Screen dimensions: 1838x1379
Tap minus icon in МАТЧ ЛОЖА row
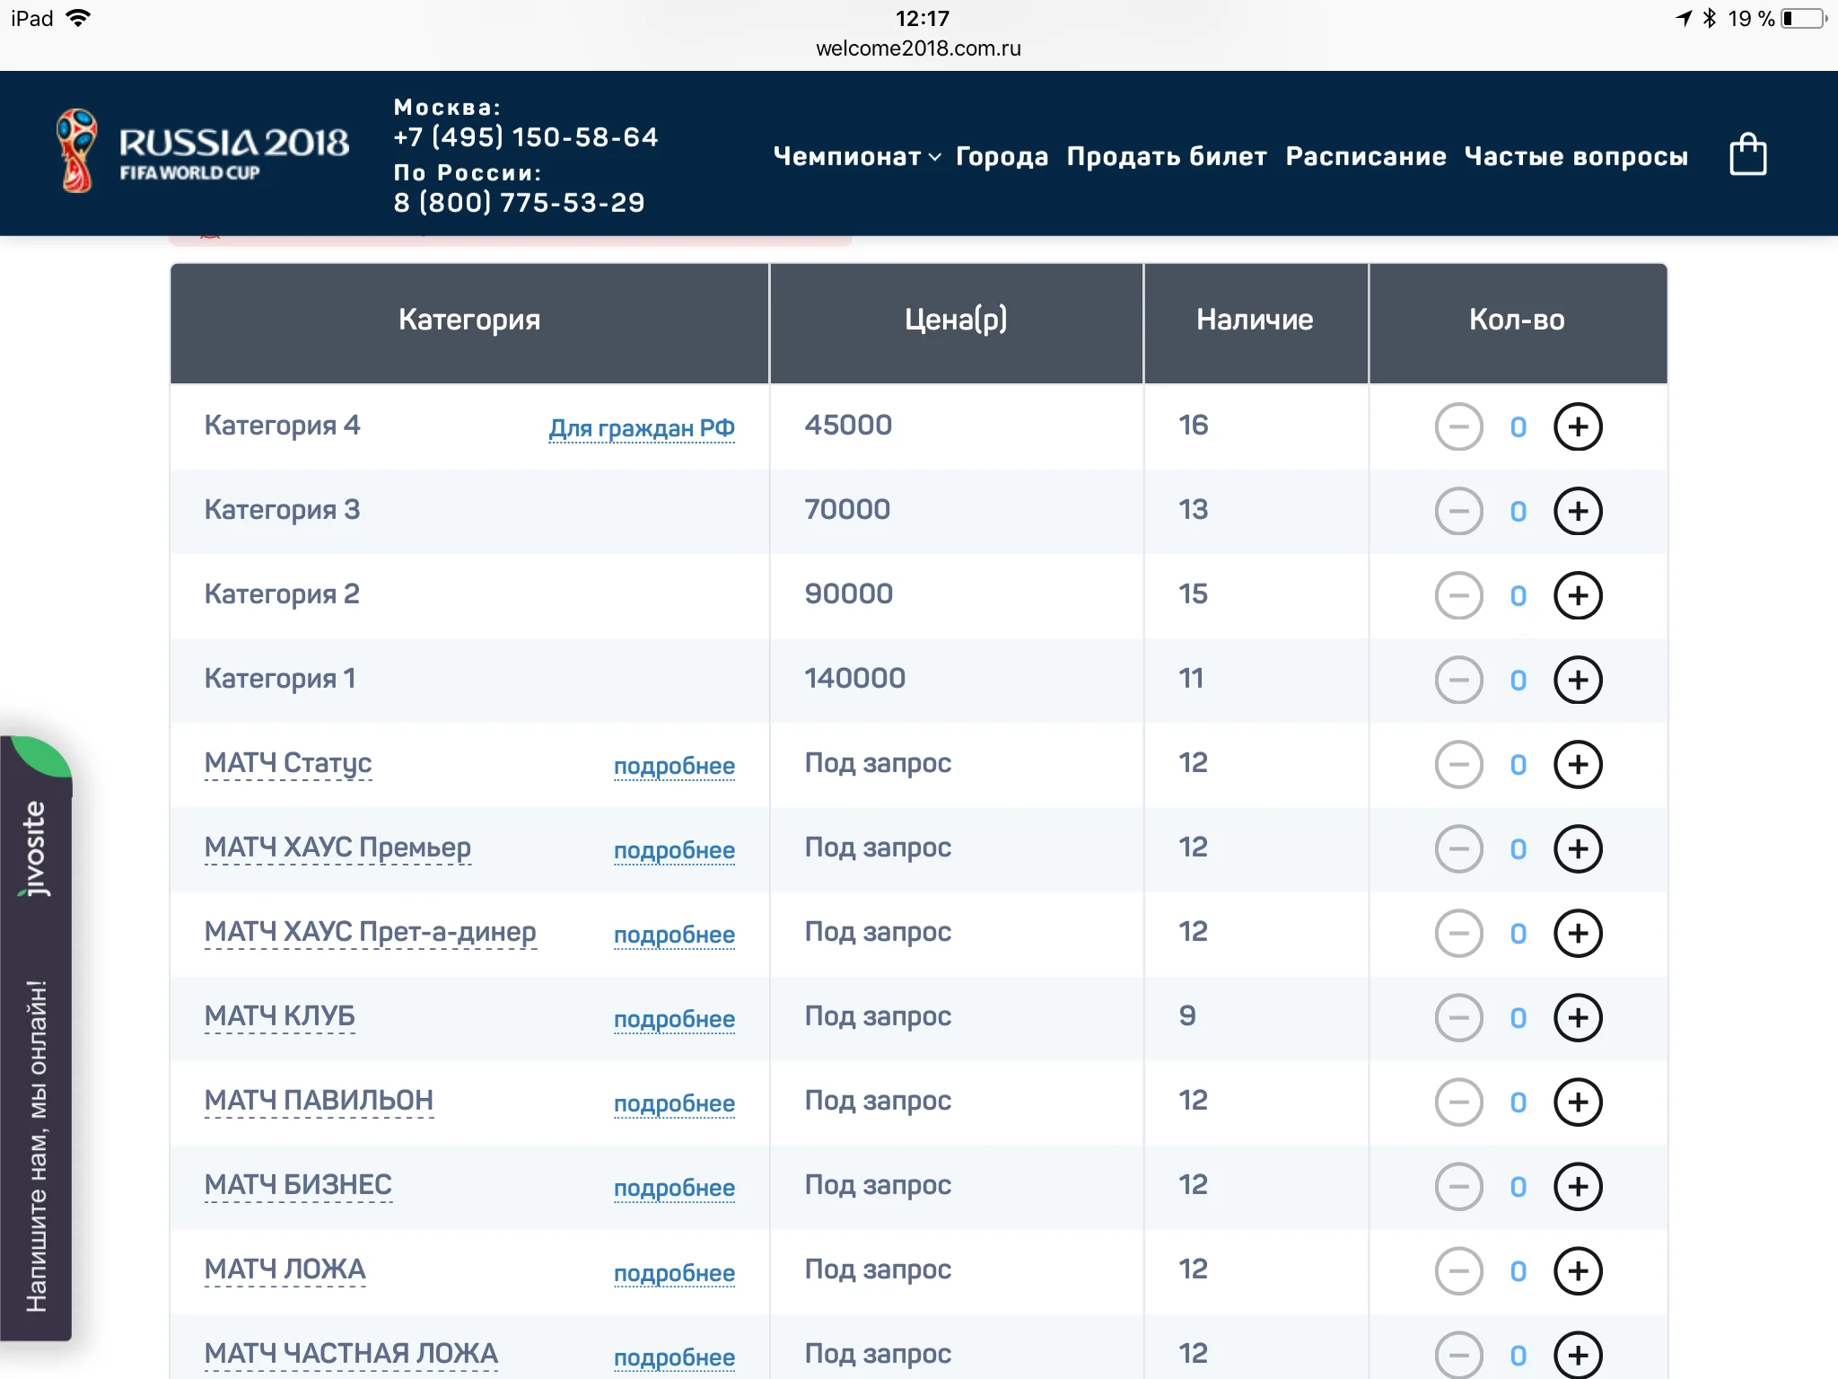[1458, 1270]
